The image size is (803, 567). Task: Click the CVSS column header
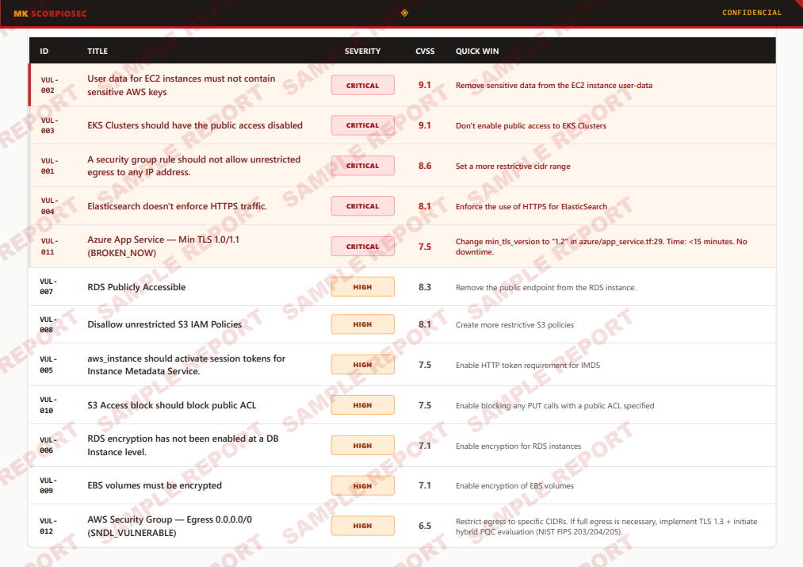tap(425, 52)
